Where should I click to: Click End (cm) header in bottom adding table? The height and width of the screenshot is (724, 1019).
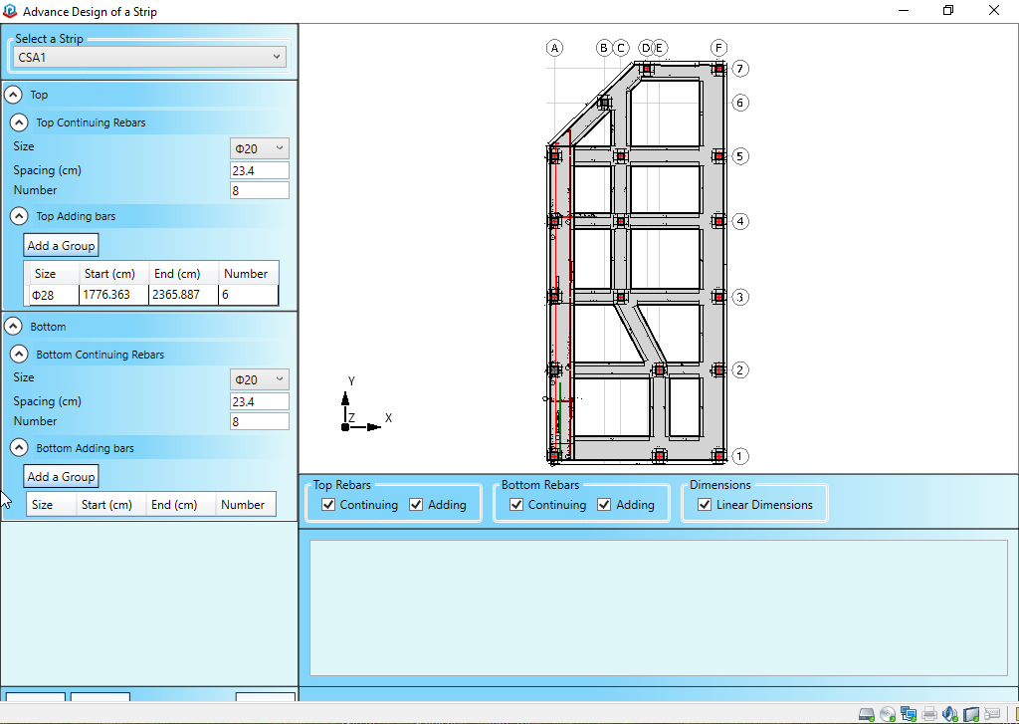point(180,504)
